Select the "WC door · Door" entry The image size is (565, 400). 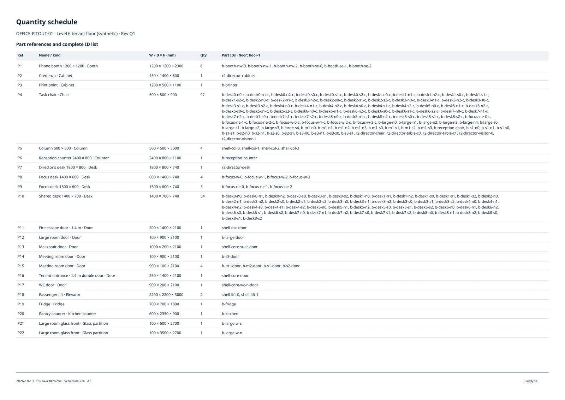52,285
